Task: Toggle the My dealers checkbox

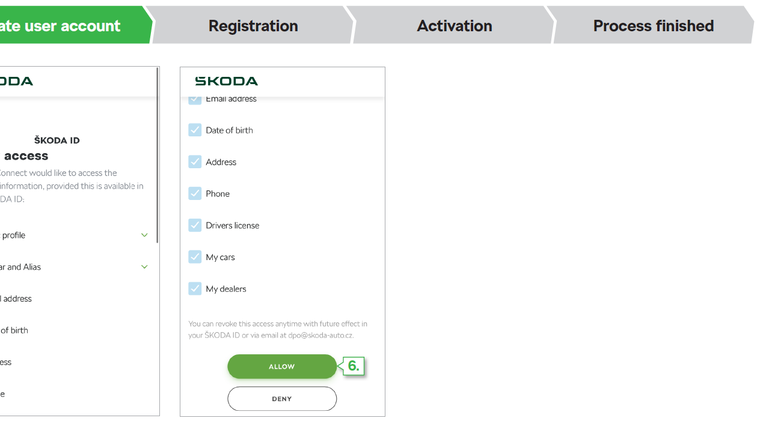Action: coord(195,289)
